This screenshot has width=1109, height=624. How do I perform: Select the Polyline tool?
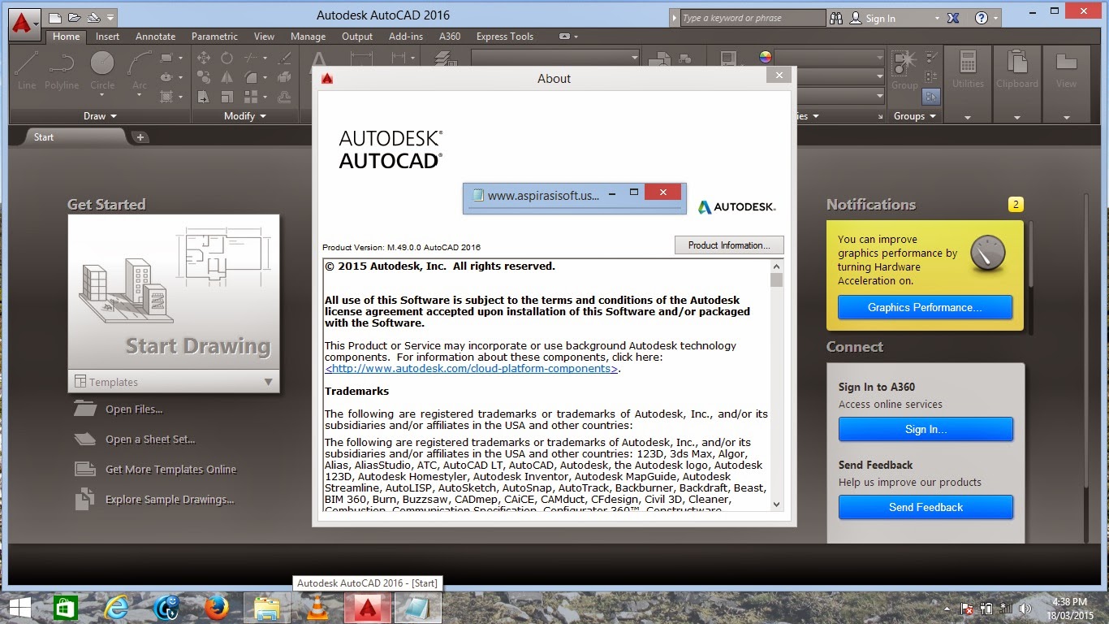[62, 70]
